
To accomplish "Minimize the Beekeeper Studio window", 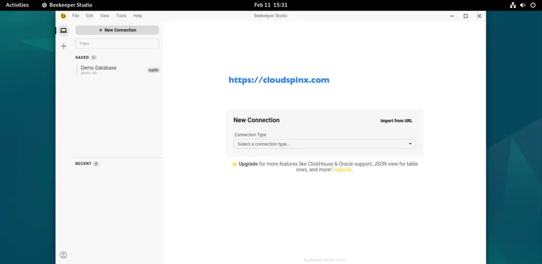I will tap(452, 16).
